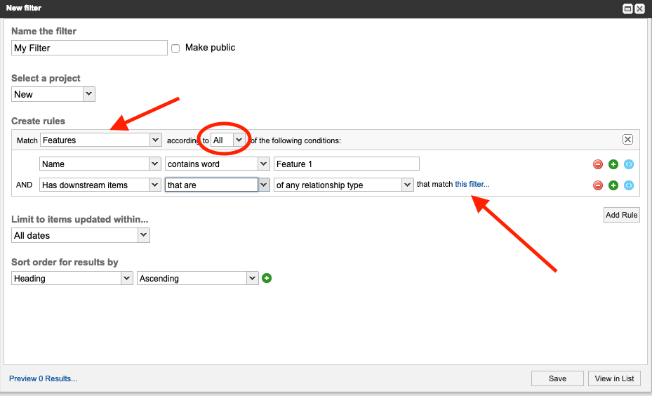This screenshot has height=396, width=652.
Task: Add another sort order with green plus
Action: pos(267,278)
